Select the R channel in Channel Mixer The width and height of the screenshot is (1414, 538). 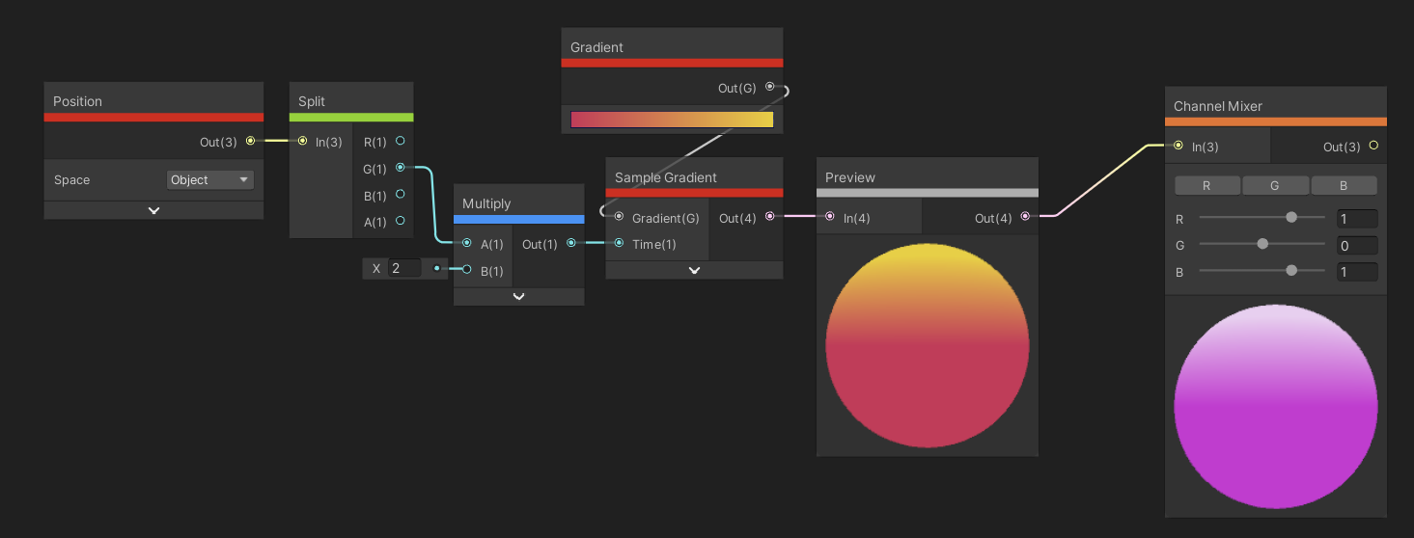click(x=1206, y=186)
